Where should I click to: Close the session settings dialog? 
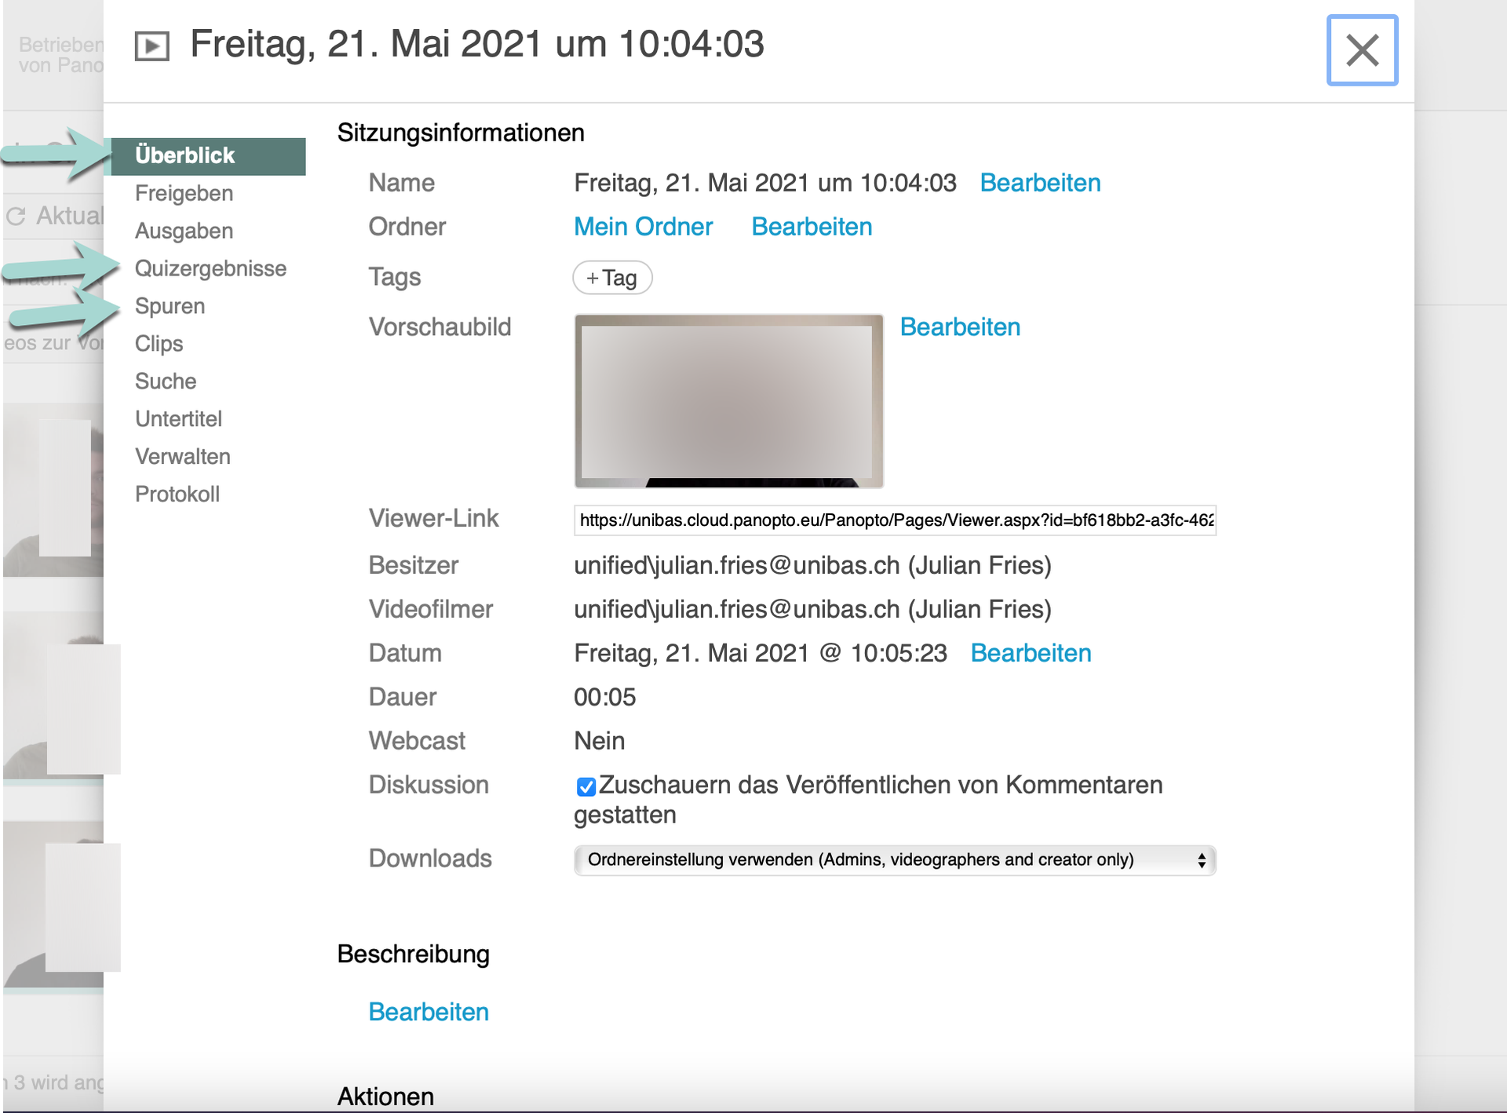pos(1362,50)
